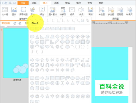The width and height of the screenshot is (136, 103).
Task: Select the 微课页1 slide thumbnail
Action: (16, 53)
